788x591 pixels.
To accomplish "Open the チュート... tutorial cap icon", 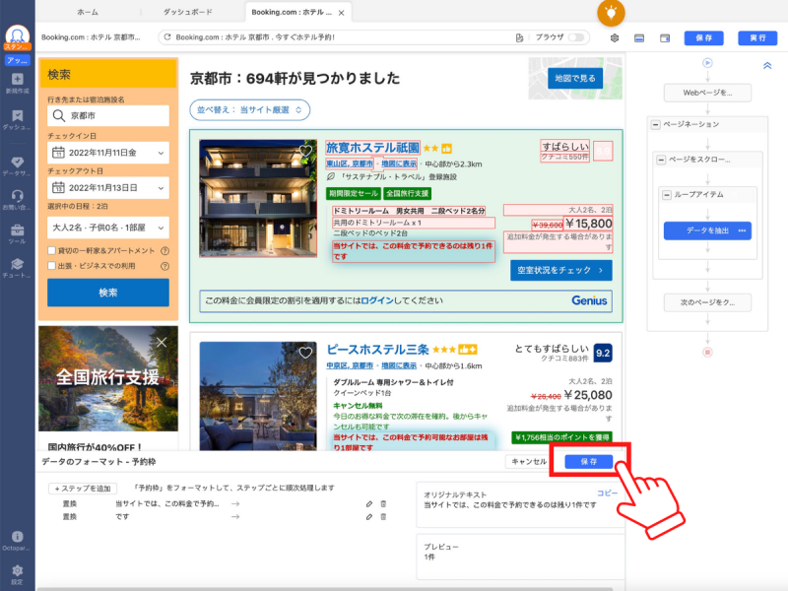I will coord(17,268).
